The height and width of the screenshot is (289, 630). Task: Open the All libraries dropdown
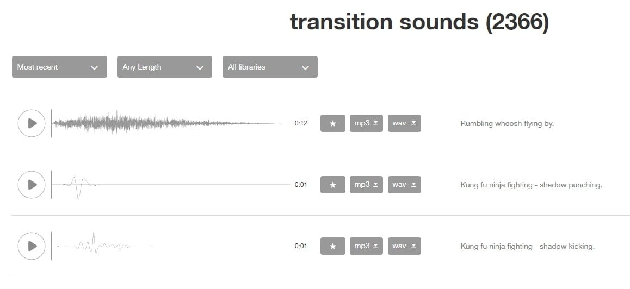point(270,67)
